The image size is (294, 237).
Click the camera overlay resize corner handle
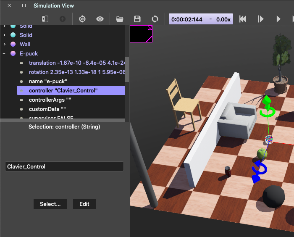pyautogui.click(x=149, y=39)
